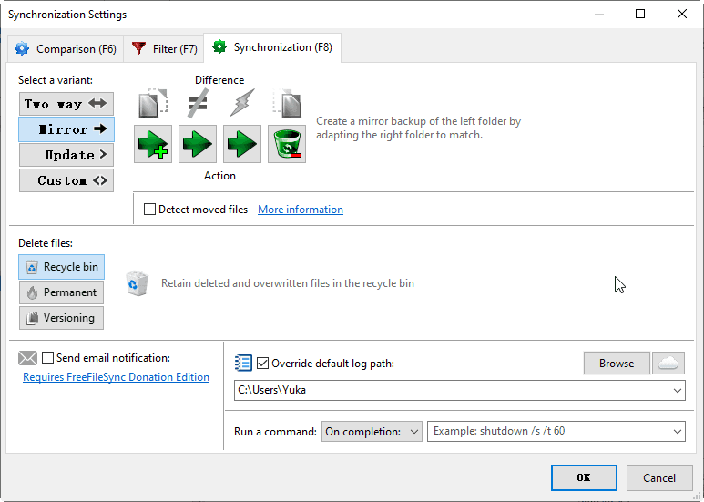704x502 pixels.
Task: Uncheck Override default log path
Action: (263, 364)
